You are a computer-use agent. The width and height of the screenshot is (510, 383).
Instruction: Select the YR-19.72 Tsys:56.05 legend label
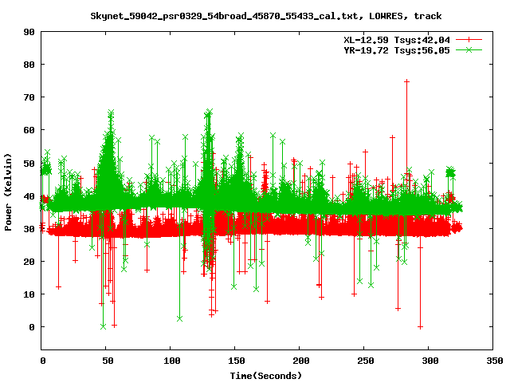(397, 50)
